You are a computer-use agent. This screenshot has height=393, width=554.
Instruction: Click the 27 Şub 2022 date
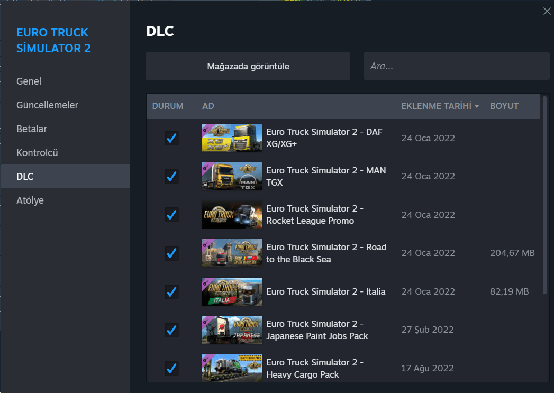coord(427,330)
